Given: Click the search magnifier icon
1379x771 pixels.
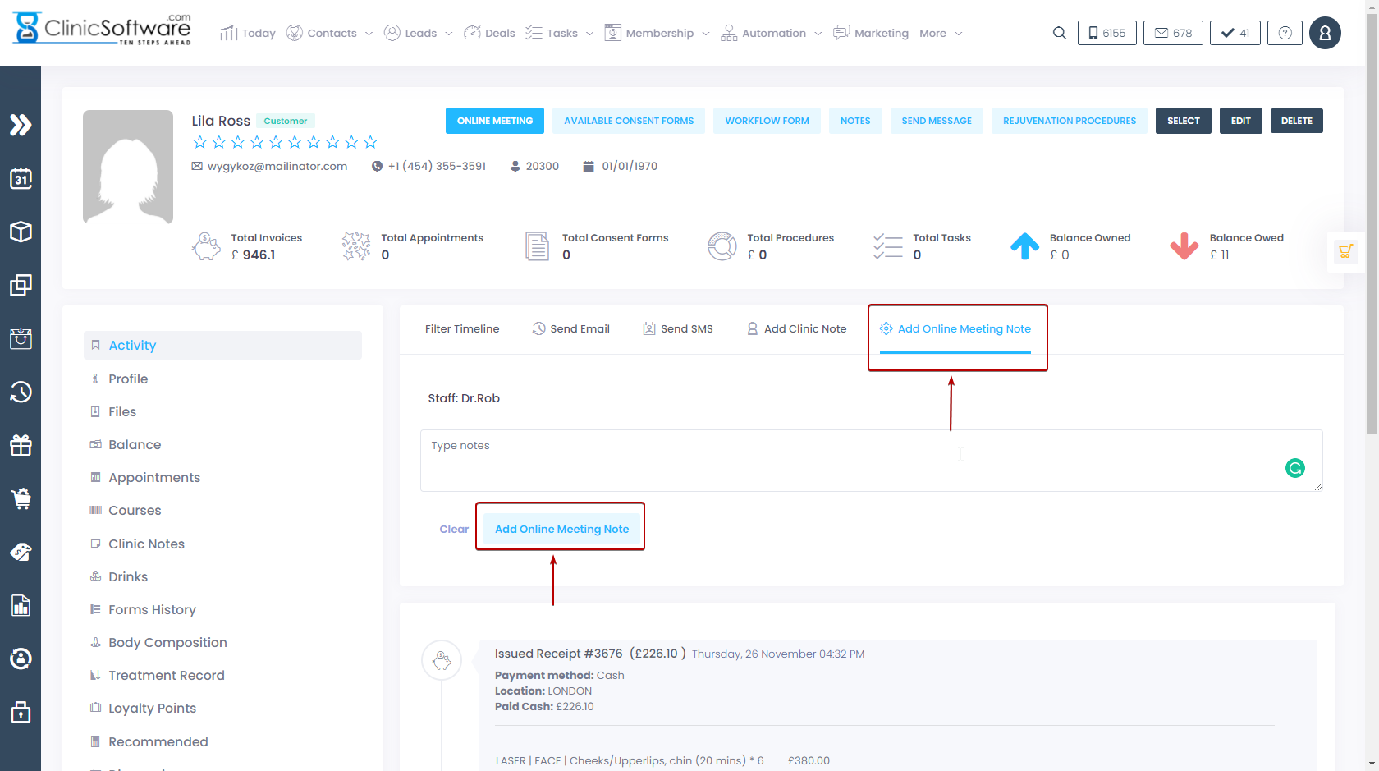Looking at the screenshot, I should click(1059, 33).
